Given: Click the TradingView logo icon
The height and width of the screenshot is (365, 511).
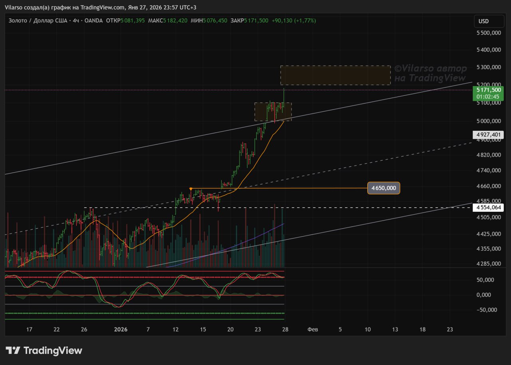Looking at the screenshot, I should click(13, 351).
